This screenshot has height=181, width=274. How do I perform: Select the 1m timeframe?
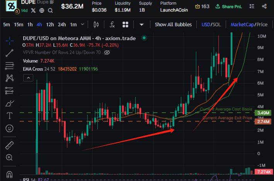pos(73,25)
